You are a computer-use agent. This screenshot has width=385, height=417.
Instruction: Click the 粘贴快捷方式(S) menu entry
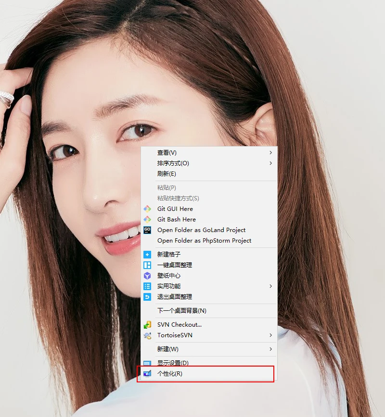[178, 198]
